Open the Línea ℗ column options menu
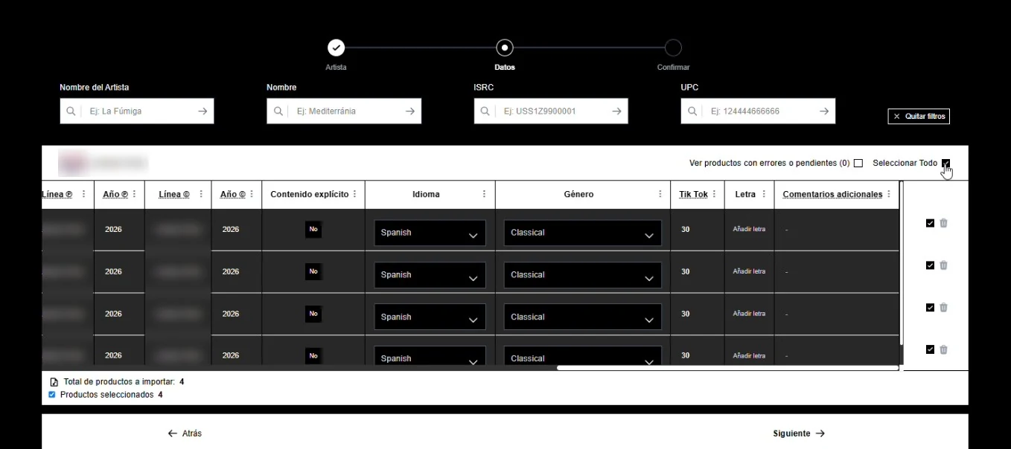This screenshot has height=449, width=1011. [83, 195]
